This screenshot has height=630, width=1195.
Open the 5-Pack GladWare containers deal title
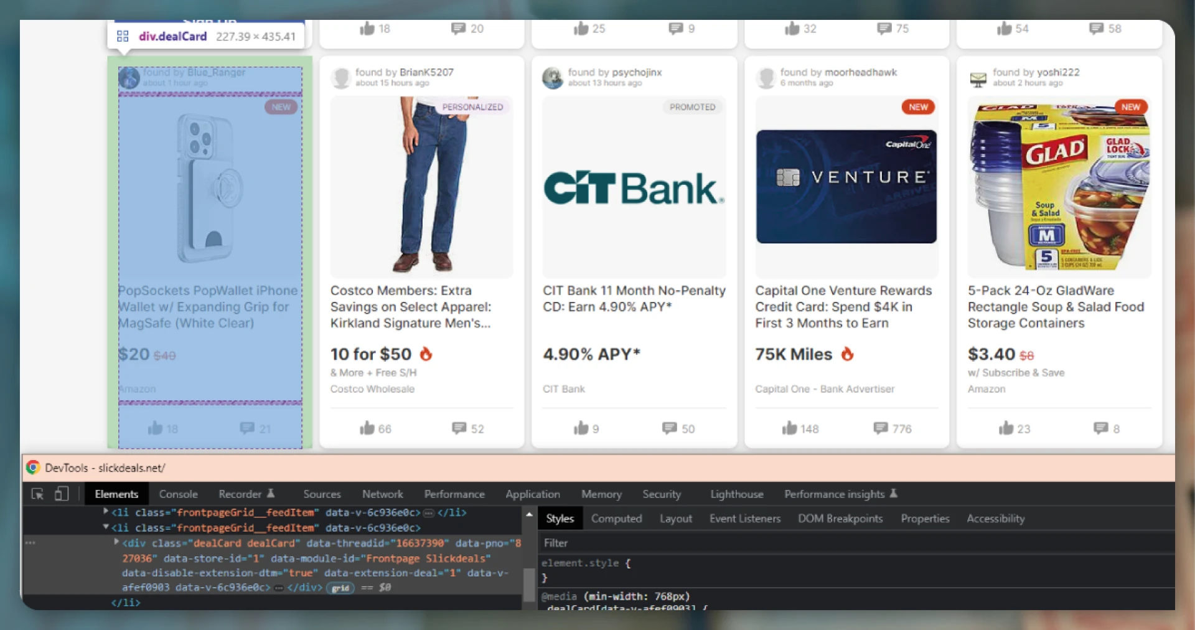(1056, 306)
